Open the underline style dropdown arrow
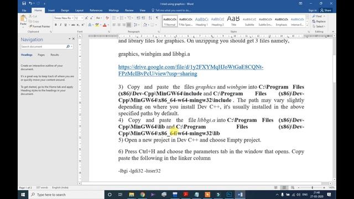Viewport: 354px width, 199px height. tap(69, 25)
